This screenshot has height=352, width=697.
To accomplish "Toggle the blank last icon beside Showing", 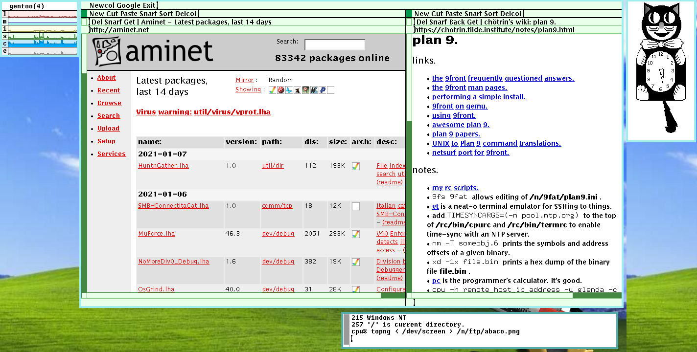I will coord(331,90).
